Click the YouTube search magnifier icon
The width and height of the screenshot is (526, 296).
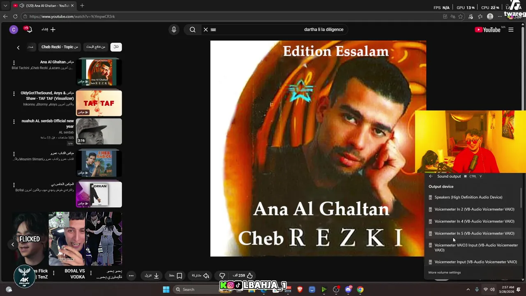click(192, 30)
